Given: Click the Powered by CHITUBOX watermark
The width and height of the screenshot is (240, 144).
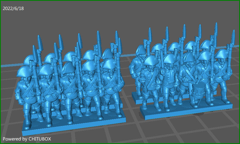Looking at the screenshot, I should [27, 139].
